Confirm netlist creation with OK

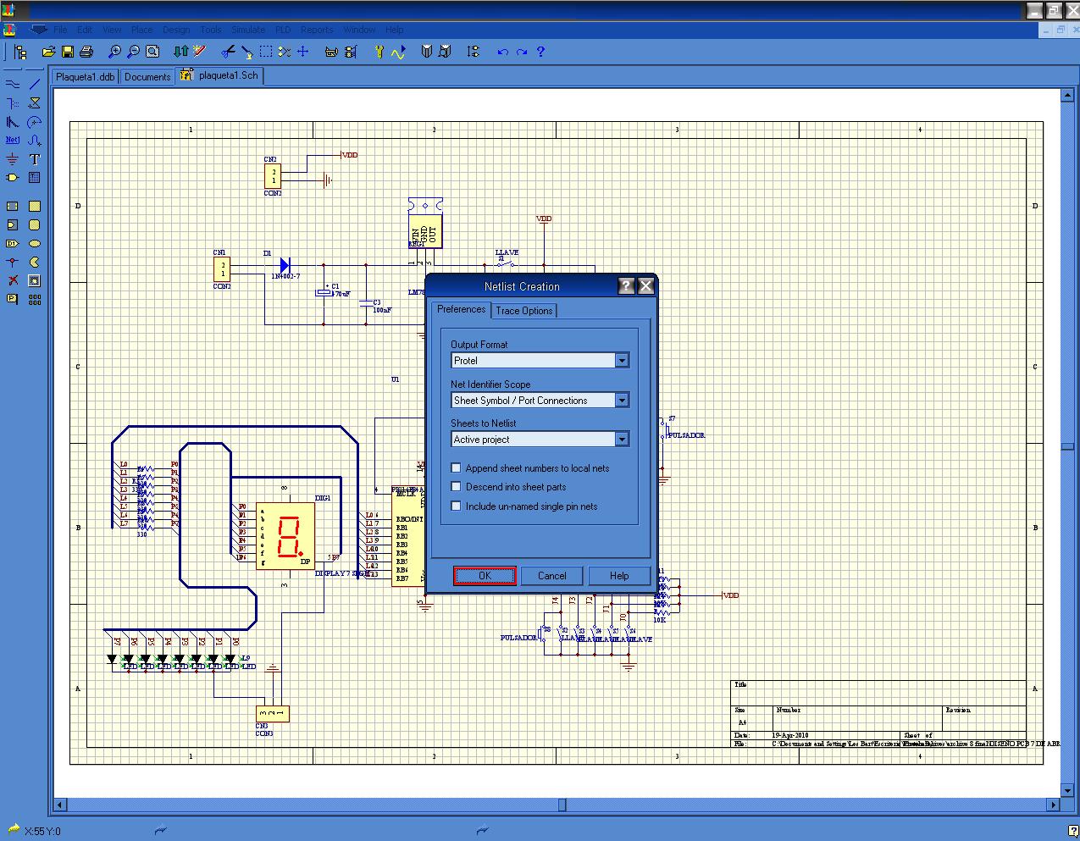[x=485, y=576]
